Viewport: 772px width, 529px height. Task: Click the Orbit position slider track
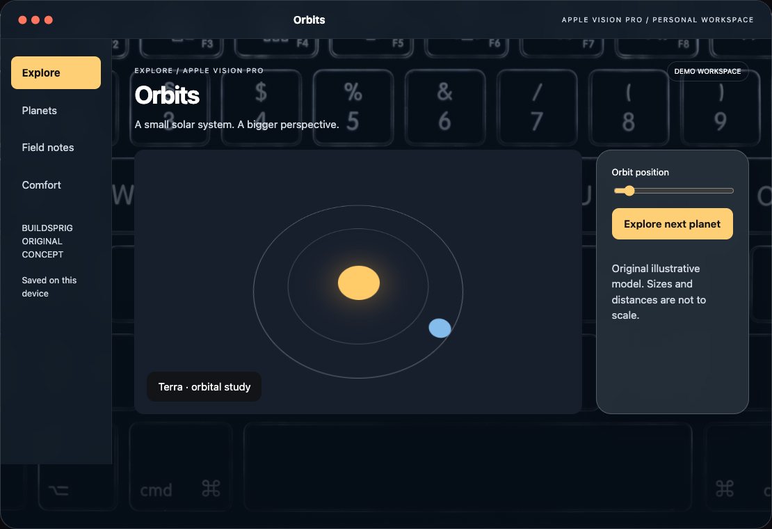pos(673,191)
